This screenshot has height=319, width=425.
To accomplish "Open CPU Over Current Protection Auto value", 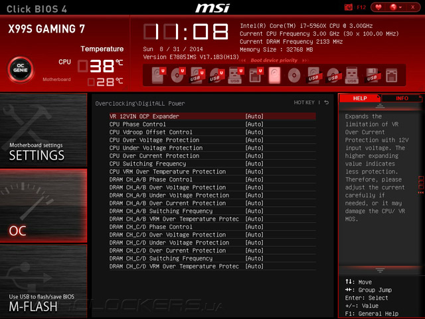I will click(x=254, y=156).
